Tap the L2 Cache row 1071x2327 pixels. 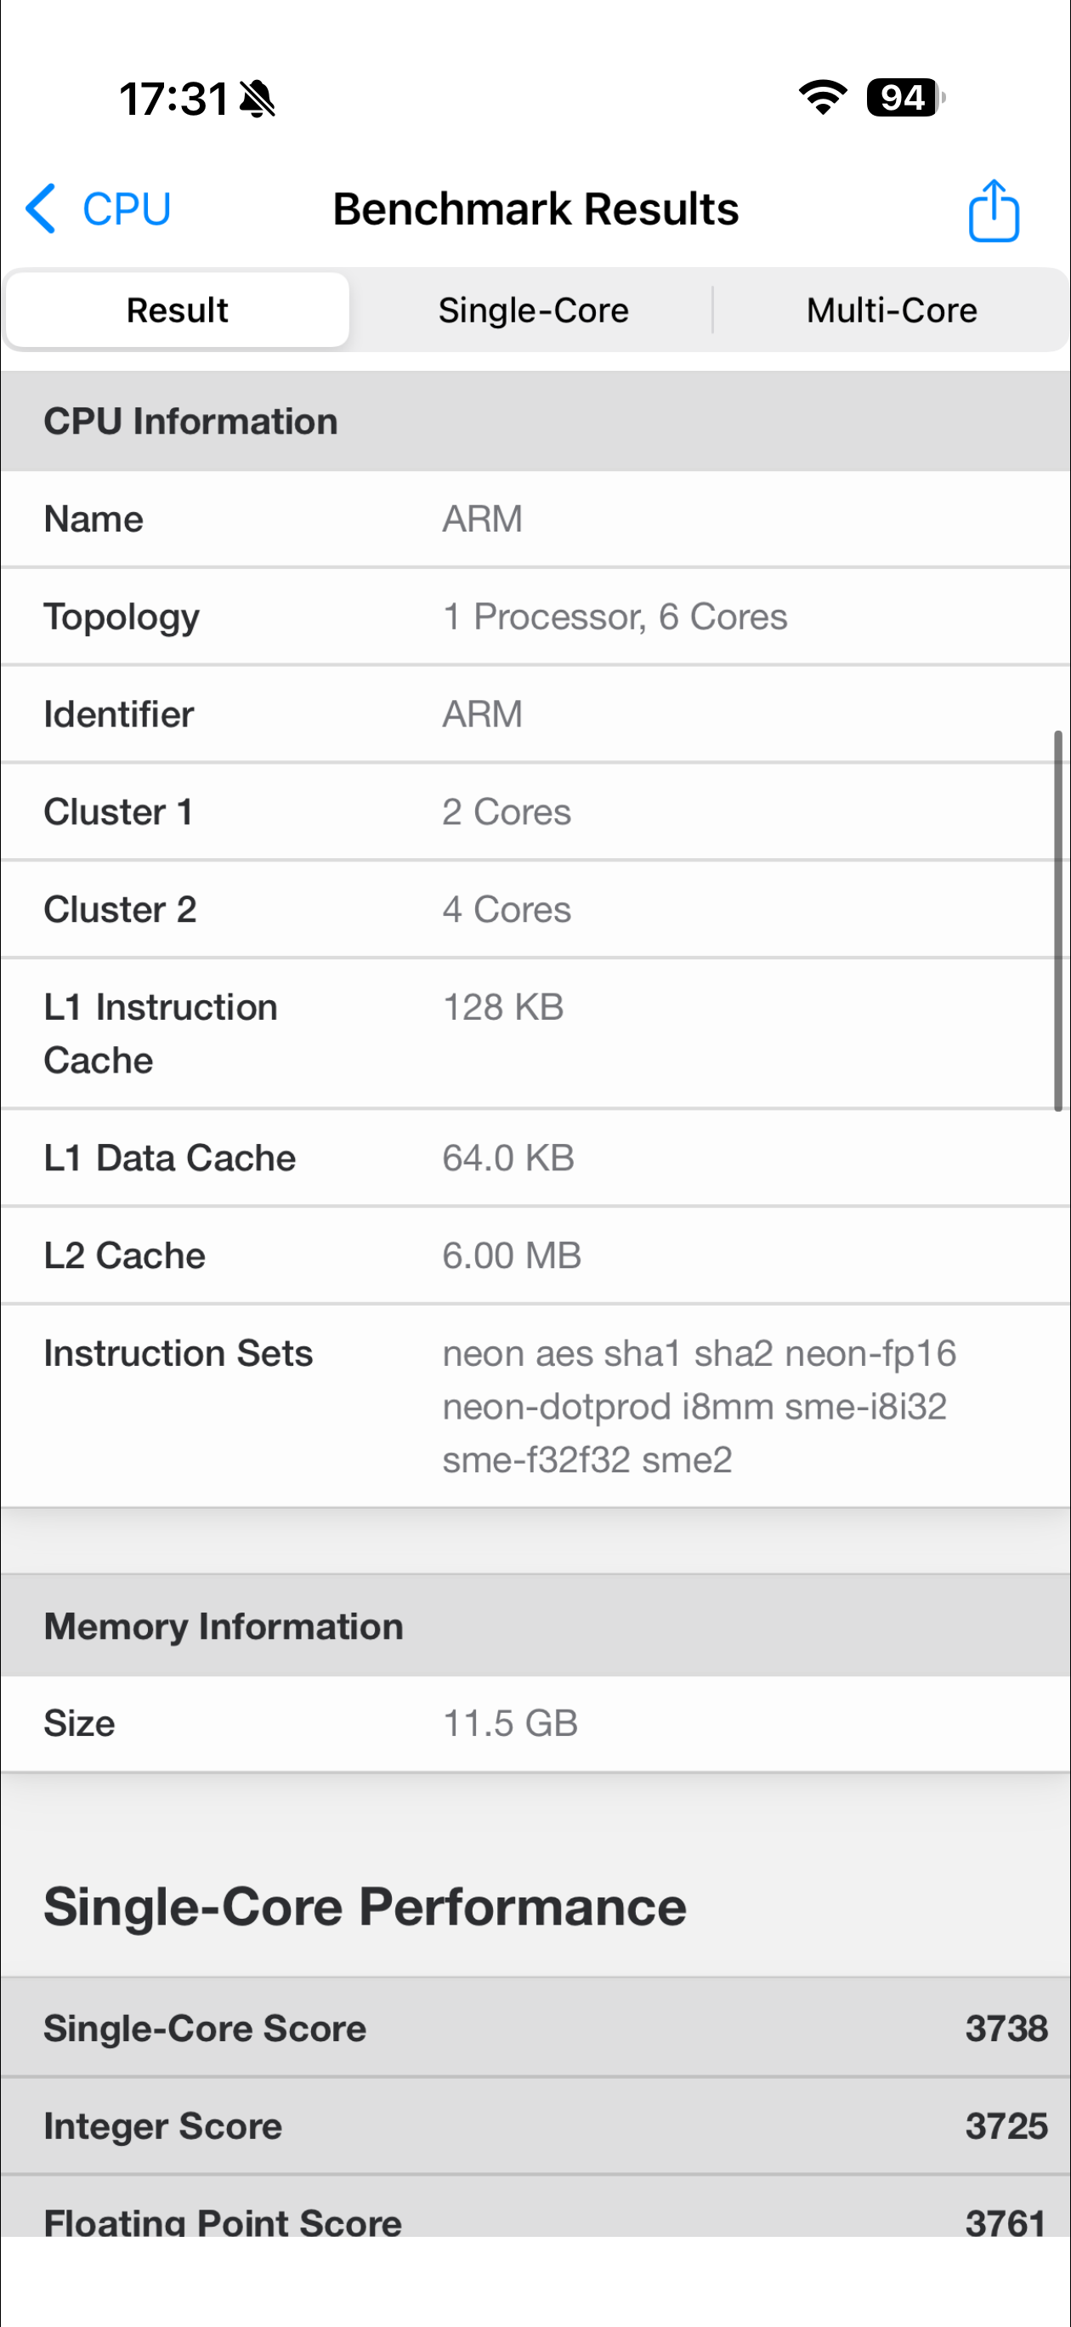click(x=535, y=1255)
